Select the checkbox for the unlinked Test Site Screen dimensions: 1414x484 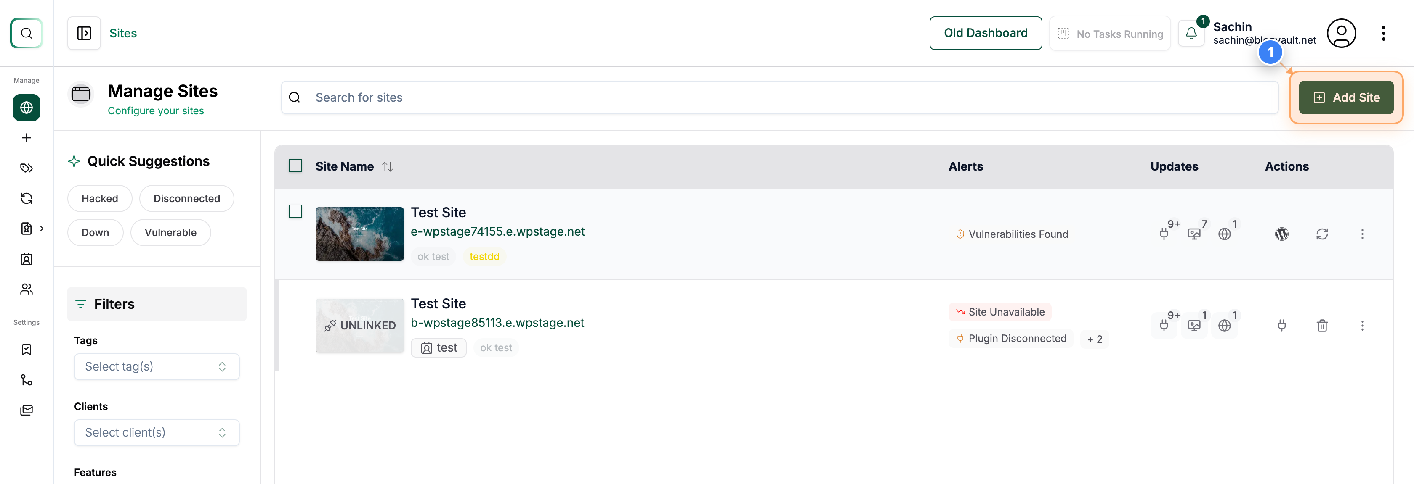click(x=295, y=302)
